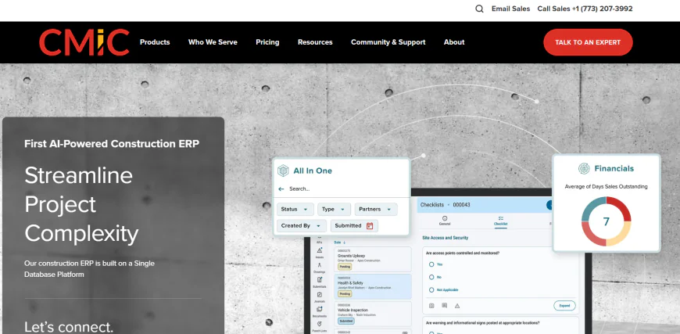Click the Financials fingerprint icon
Viewport: 680px width, 334px height.
point(583,168)
